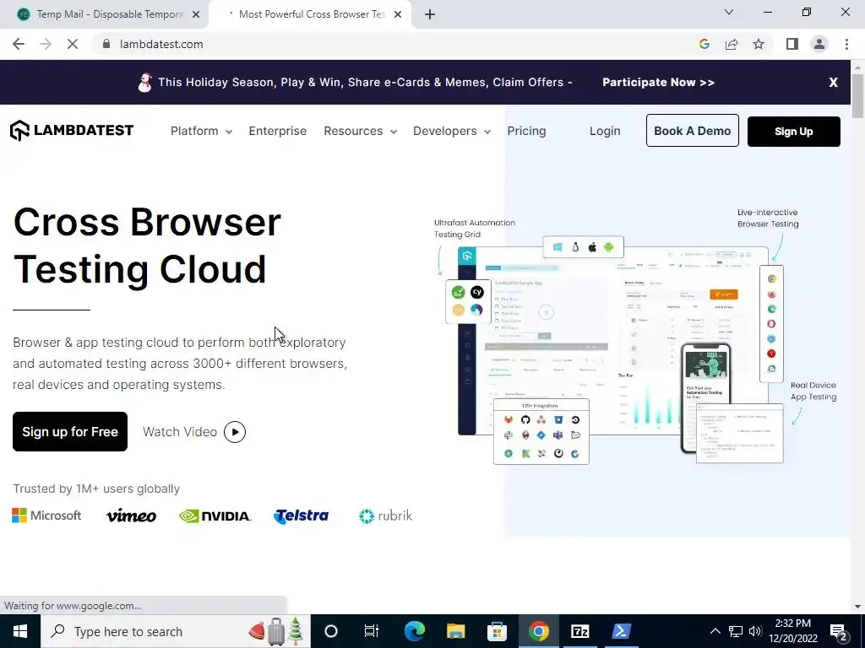The image size is (865, 648).
Task: Click Watch Video link
Action: (180, 432)
